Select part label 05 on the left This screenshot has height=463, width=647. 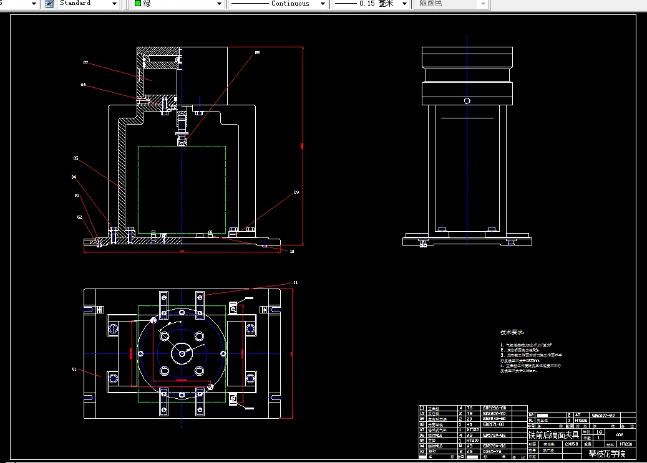[x=75, y=159]
